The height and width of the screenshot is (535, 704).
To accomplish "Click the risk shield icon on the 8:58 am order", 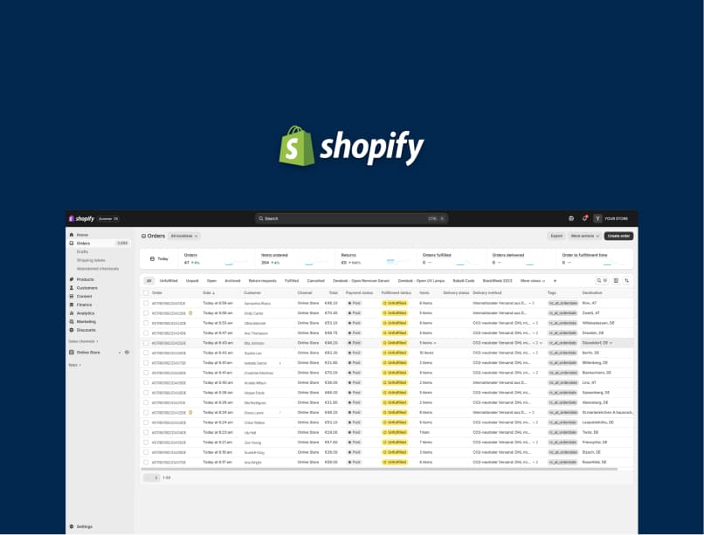I will coord(190,313).
